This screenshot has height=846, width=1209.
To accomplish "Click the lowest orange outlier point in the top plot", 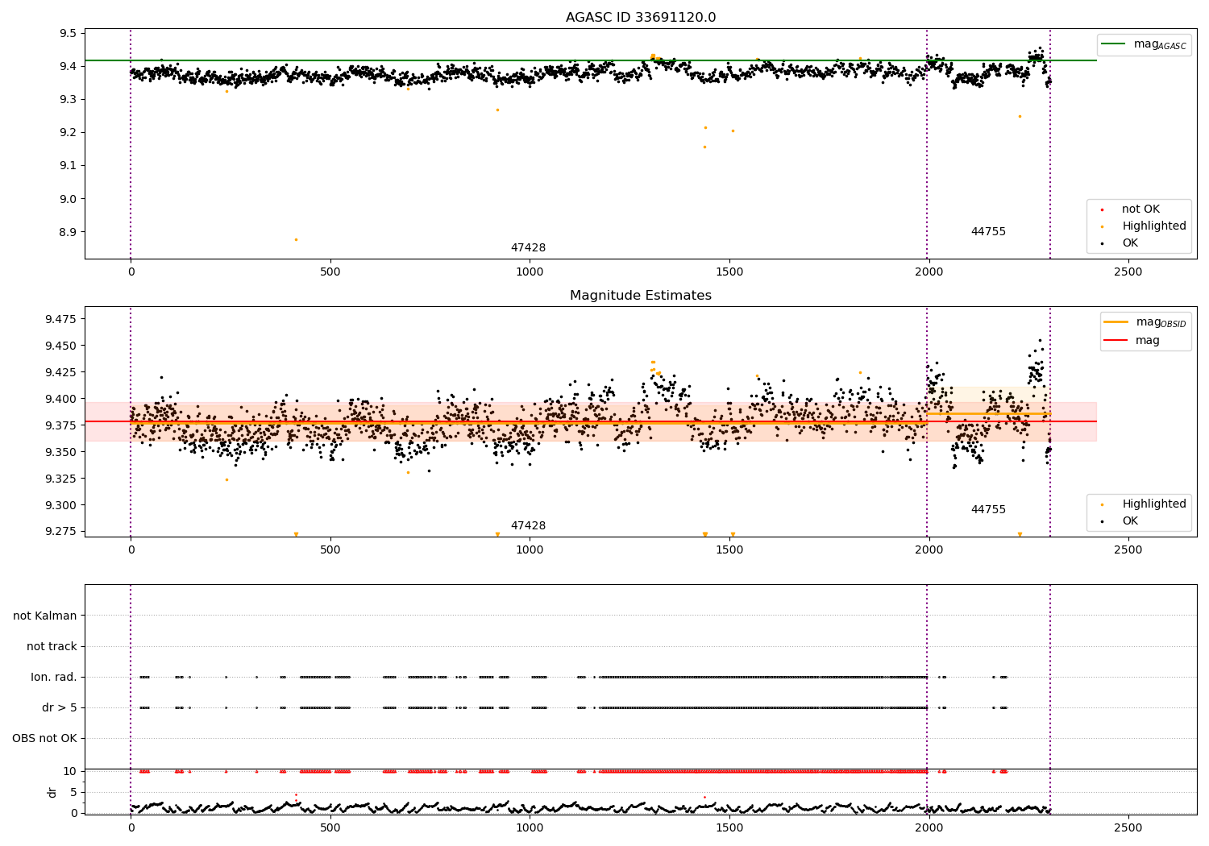I will click(x=296, y=239).
